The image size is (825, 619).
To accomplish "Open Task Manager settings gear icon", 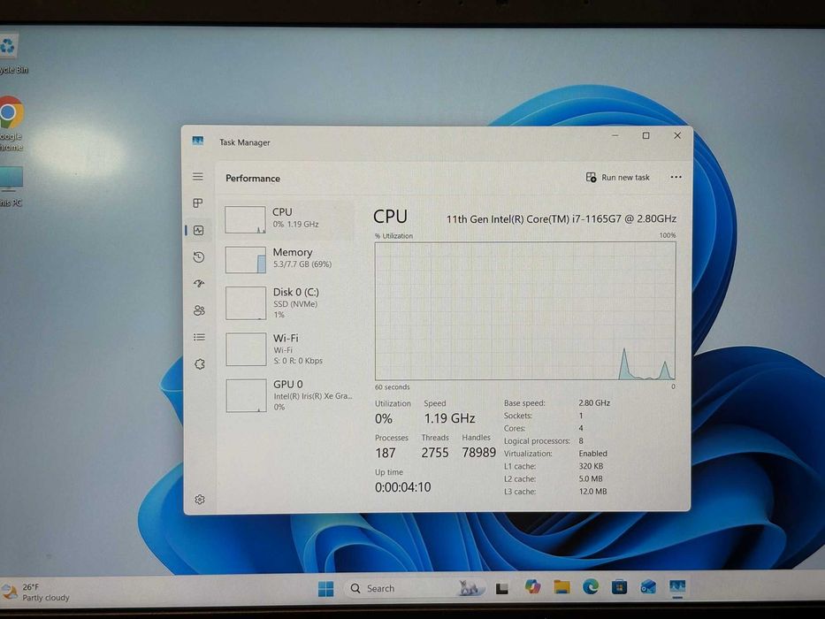I will (200, 500).
